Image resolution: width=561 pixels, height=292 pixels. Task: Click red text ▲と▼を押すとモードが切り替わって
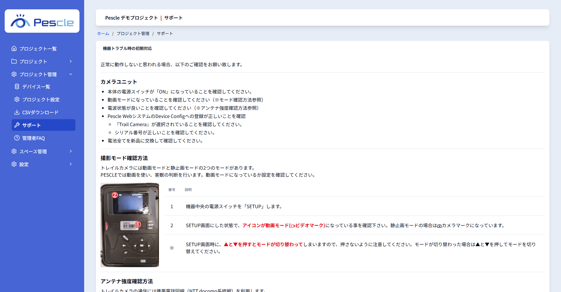click(263, 244)
